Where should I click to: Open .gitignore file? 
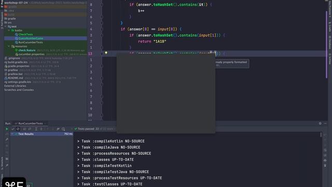click(14, 58)
